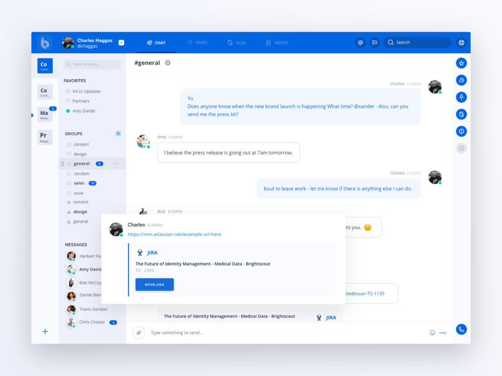Open the emoji picker icon

[432, 333]
